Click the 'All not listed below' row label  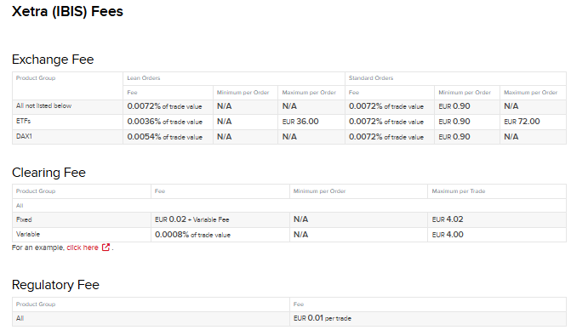point(43,105)
